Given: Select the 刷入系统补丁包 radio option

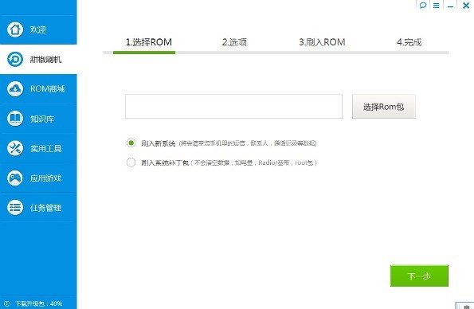Looking at the screenshot, I should point(131,162).
